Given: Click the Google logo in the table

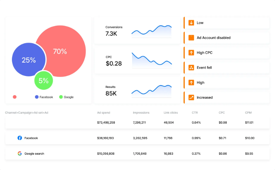Looking at the screenshot, I should pos(20,153).
